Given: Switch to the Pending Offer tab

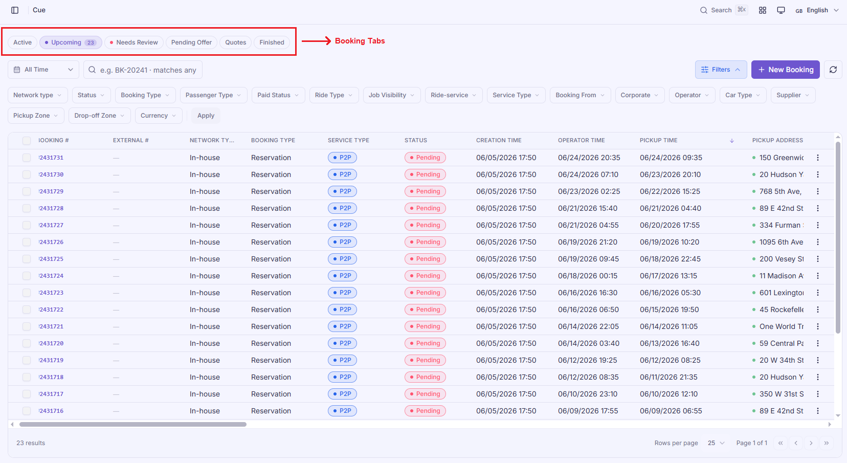Looking at the screenshot, I should click(x=191, y=42).
